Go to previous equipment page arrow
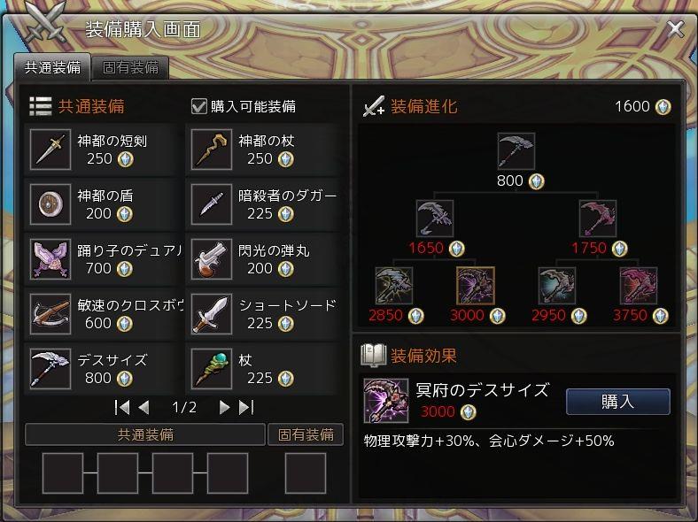Viewport: 698px width, 522px height. point(143,407)
